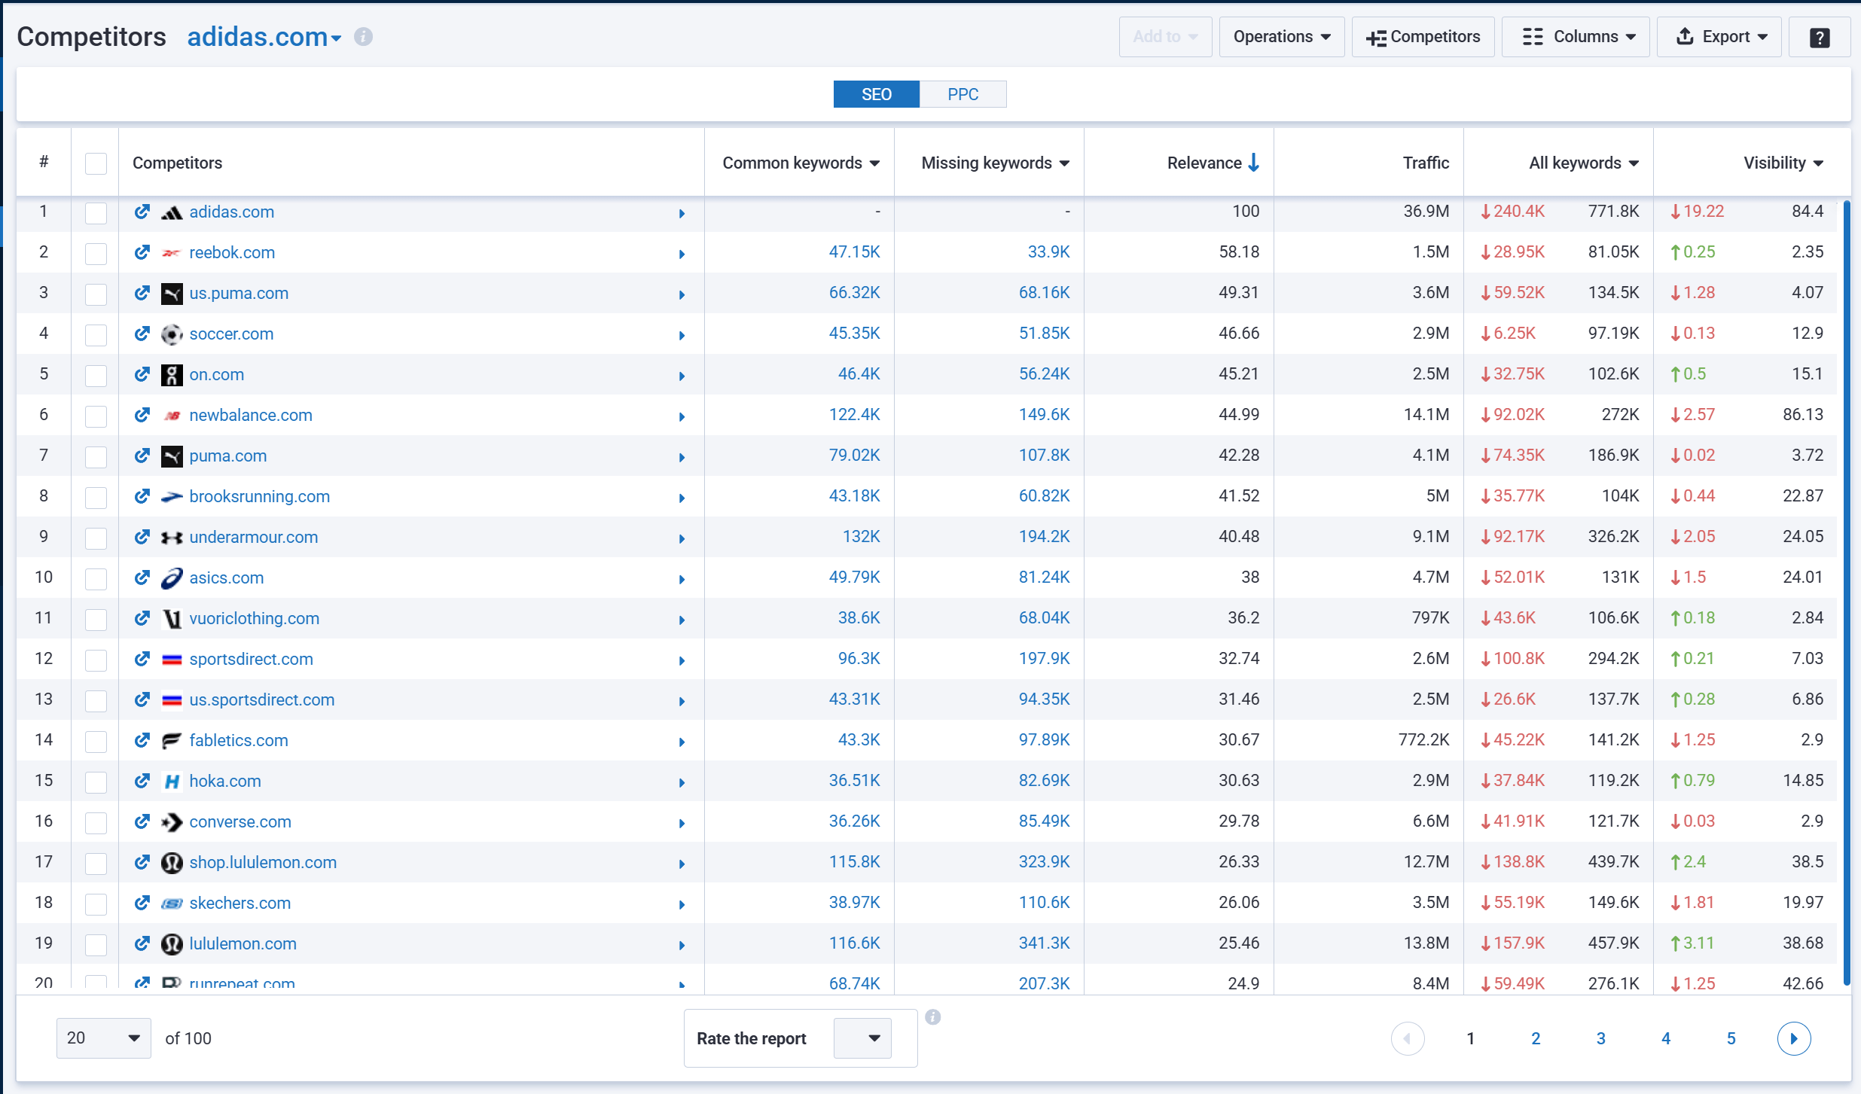The width and height of the screenshot is (1861, 1094).
Task: Click info icon near Rate the report
Action: tap(932, 1017)
